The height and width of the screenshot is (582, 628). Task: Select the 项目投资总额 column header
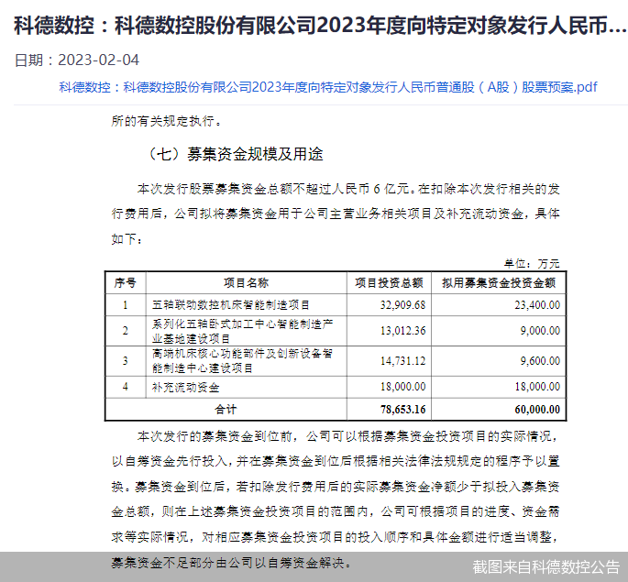click(389, 282)
